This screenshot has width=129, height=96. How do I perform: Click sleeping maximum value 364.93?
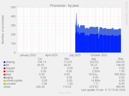pos(120,62)
